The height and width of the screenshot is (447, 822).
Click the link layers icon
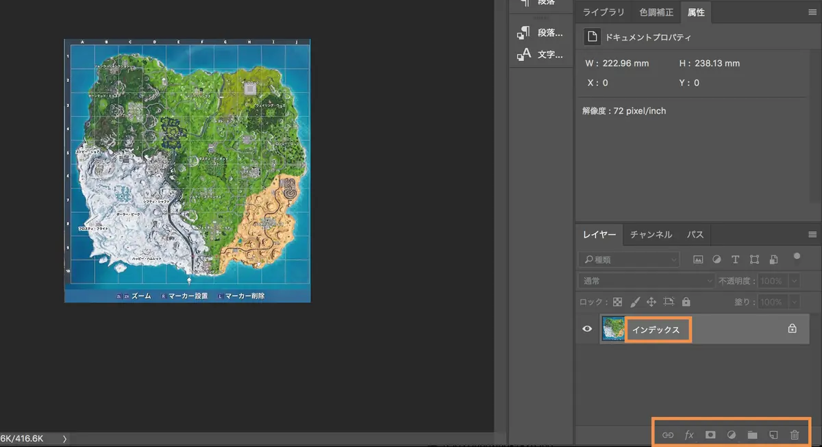coord(667,435)
